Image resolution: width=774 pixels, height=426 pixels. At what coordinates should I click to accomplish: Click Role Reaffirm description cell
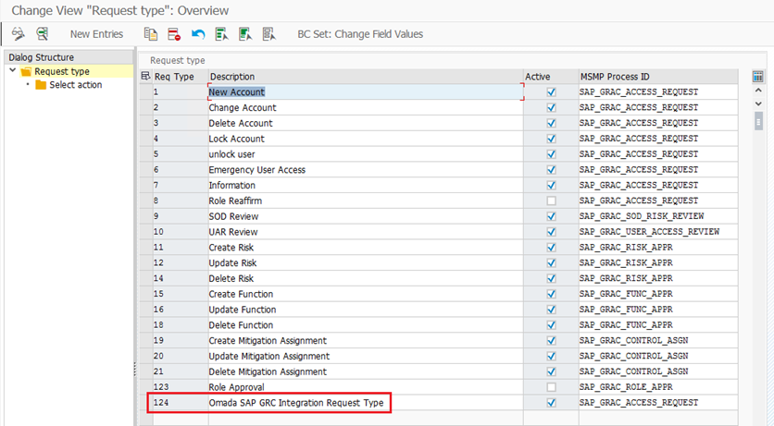pyautogui.click(x=366, y=201)
